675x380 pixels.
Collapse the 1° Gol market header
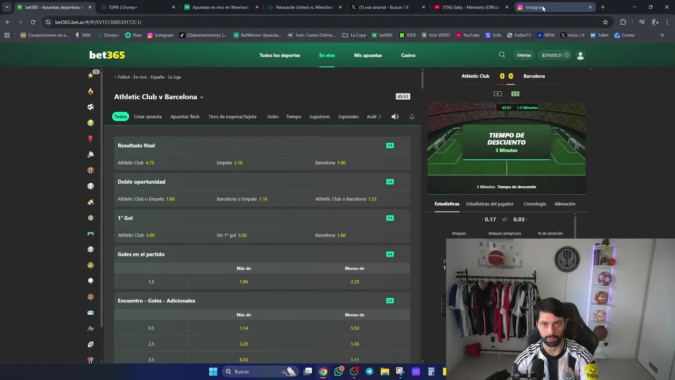point(262,218)
